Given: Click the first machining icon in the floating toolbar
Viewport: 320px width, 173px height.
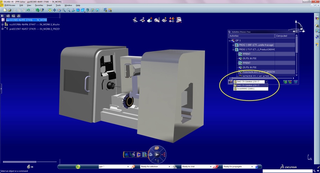Looking at the screenshot, I should pyautogui.click(x=135, y=20).
